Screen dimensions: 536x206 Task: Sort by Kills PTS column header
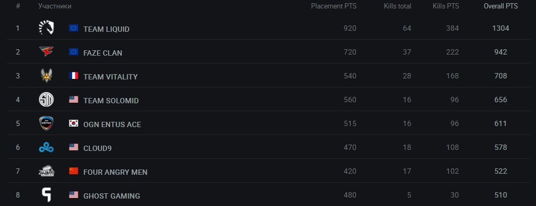(446, 6)
